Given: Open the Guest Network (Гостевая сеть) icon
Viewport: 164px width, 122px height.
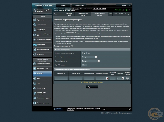Looking at the screenshot, I should point(35,25).
